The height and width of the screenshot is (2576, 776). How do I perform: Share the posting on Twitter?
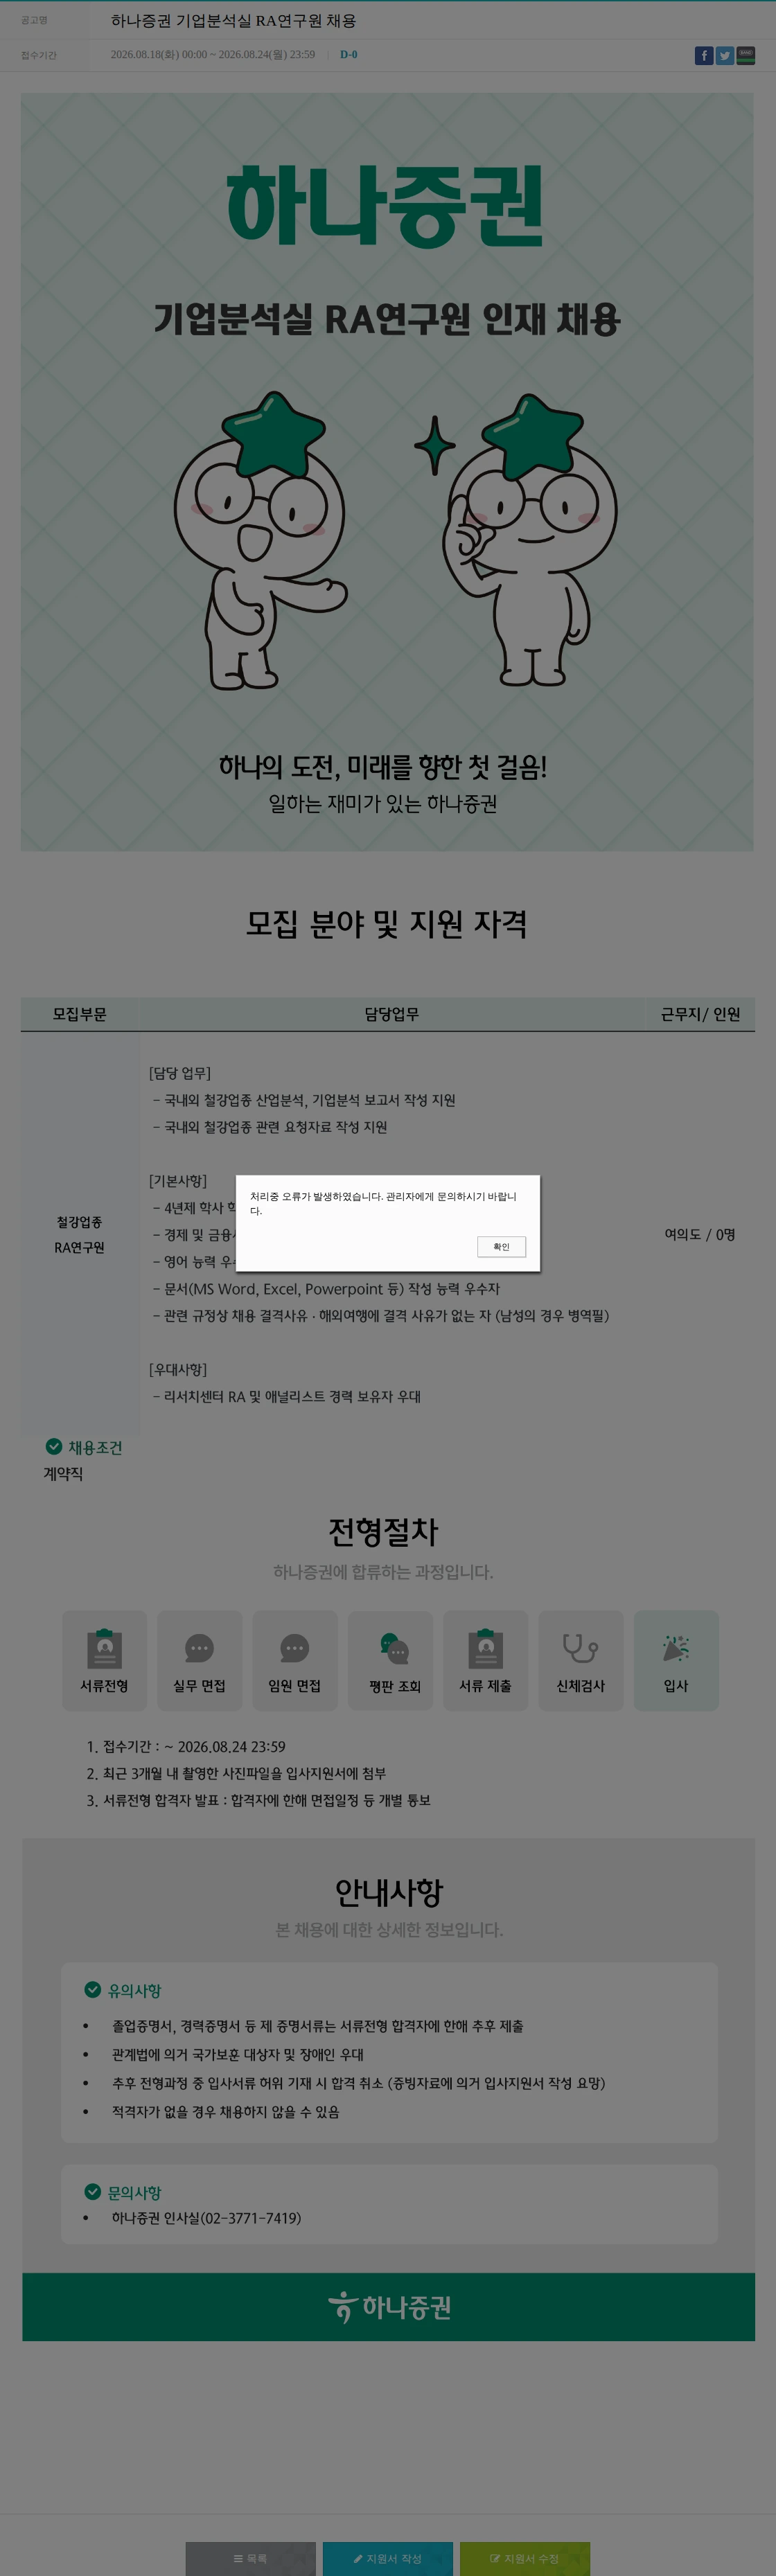tap(725, 56)
